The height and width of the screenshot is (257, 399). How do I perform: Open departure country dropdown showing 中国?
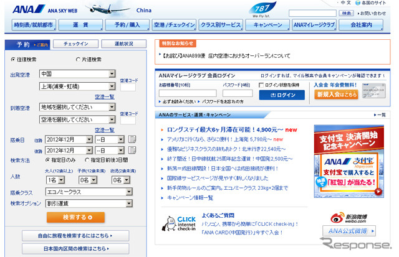click(77, 74)
